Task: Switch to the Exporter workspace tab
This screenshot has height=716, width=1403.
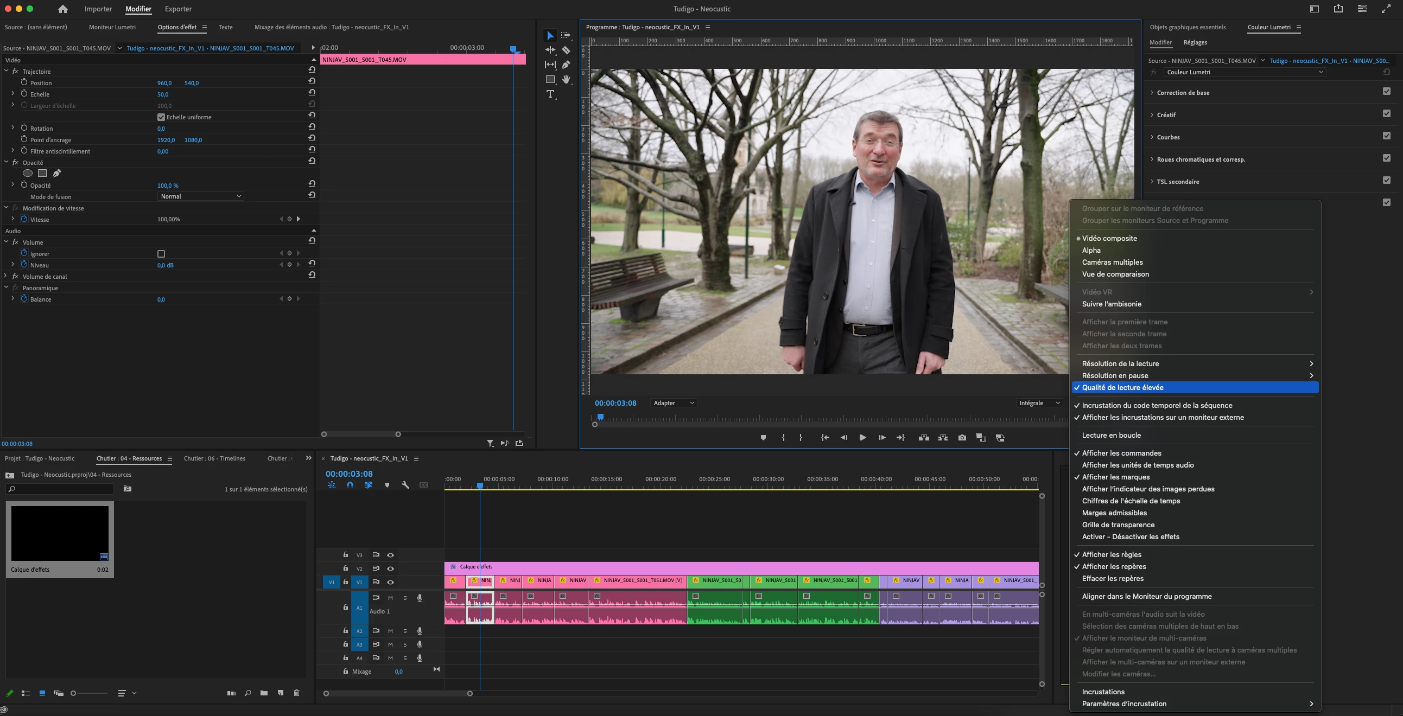Action: point(178,9)
